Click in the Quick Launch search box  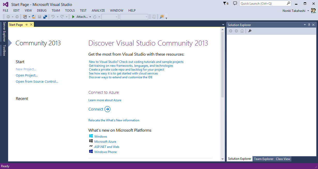coord(263,4)
